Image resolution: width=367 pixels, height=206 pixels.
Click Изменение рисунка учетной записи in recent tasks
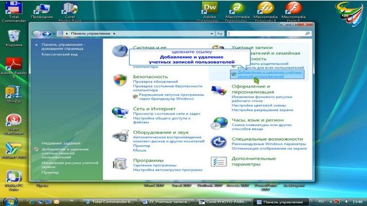(70, 165)
